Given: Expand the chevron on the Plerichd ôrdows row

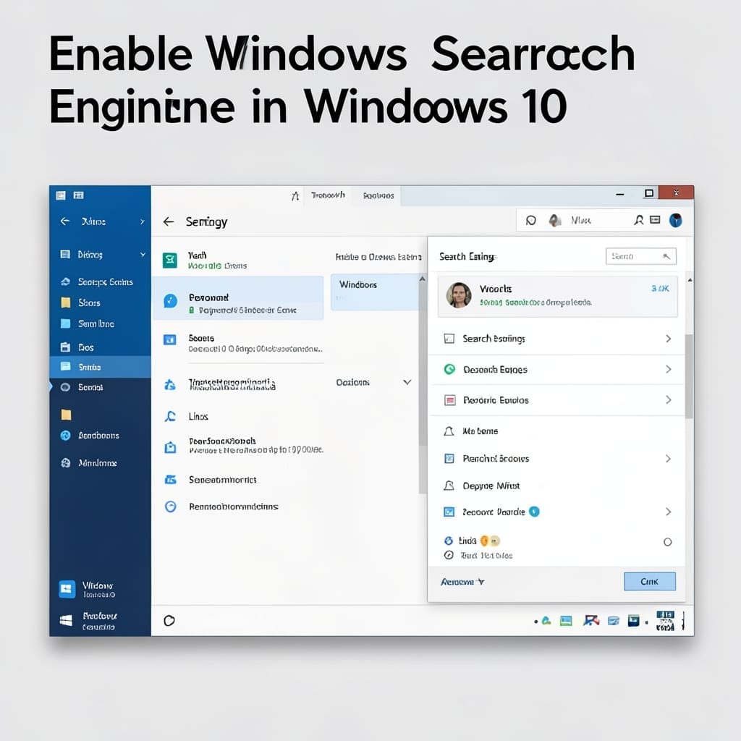Looking at the screenshot, I should tap(668, 458).
